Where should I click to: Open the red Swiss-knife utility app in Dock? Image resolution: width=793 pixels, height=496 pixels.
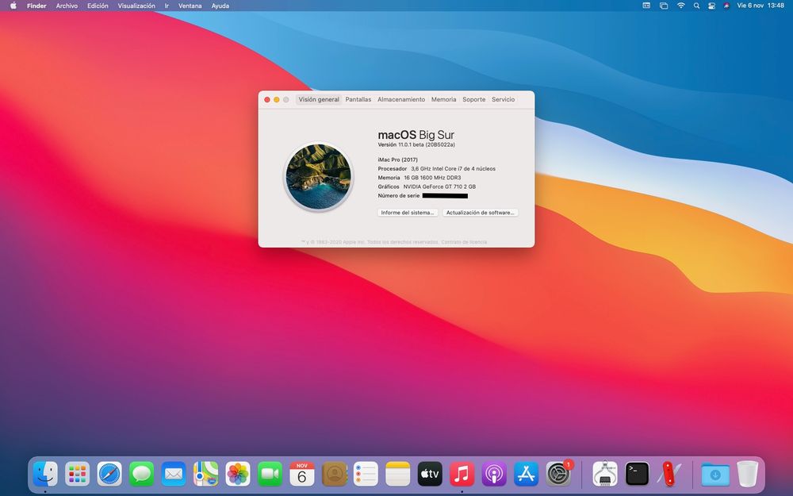[669, 475]
